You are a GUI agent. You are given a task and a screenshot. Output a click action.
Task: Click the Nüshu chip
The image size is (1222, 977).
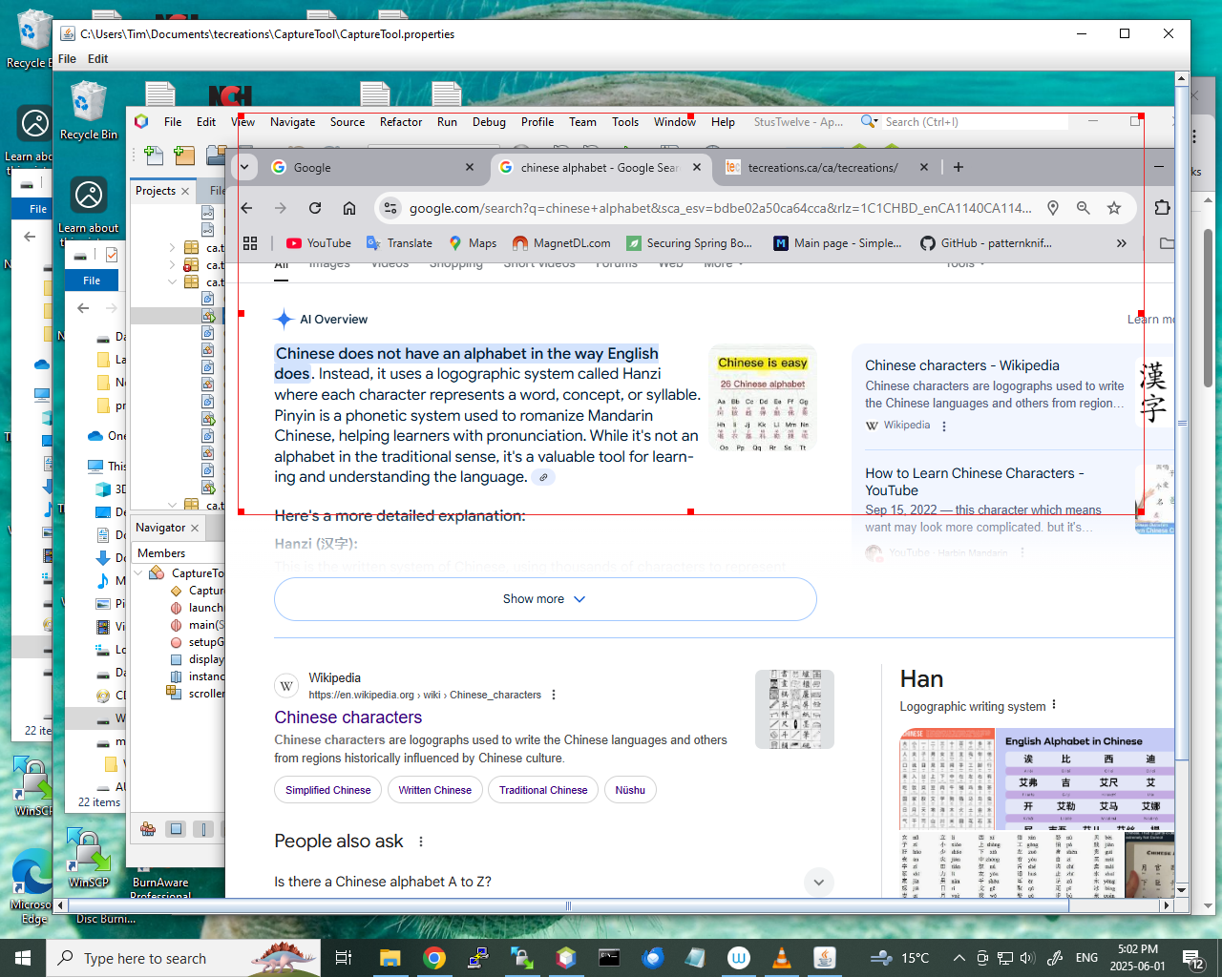[630, 790]
